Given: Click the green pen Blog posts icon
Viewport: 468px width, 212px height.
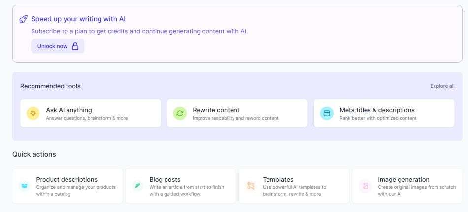Looking at the screenshot, I should (137, 186).
